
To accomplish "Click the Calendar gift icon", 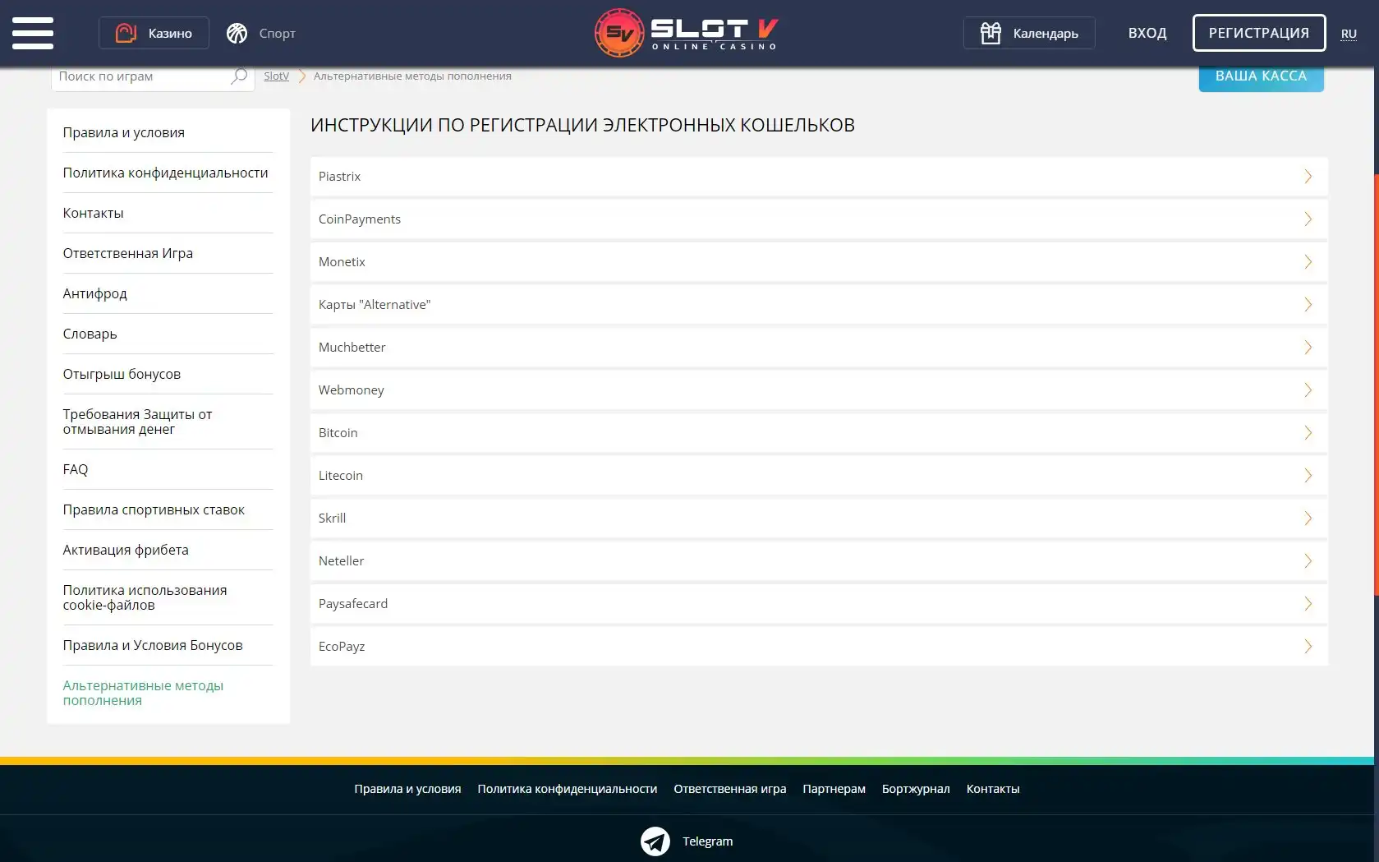I will point(991,33).
